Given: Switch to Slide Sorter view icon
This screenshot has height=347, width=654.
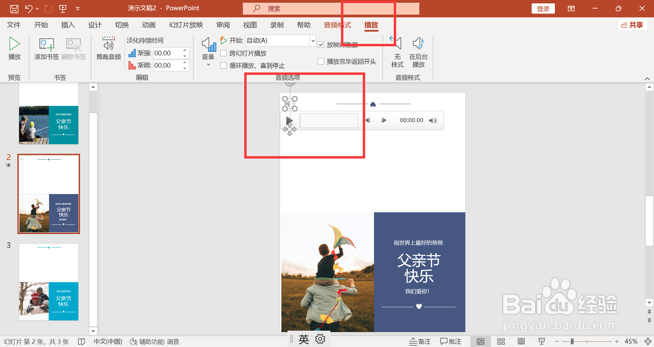Looking at the screenshot, I should pos(501,341).
